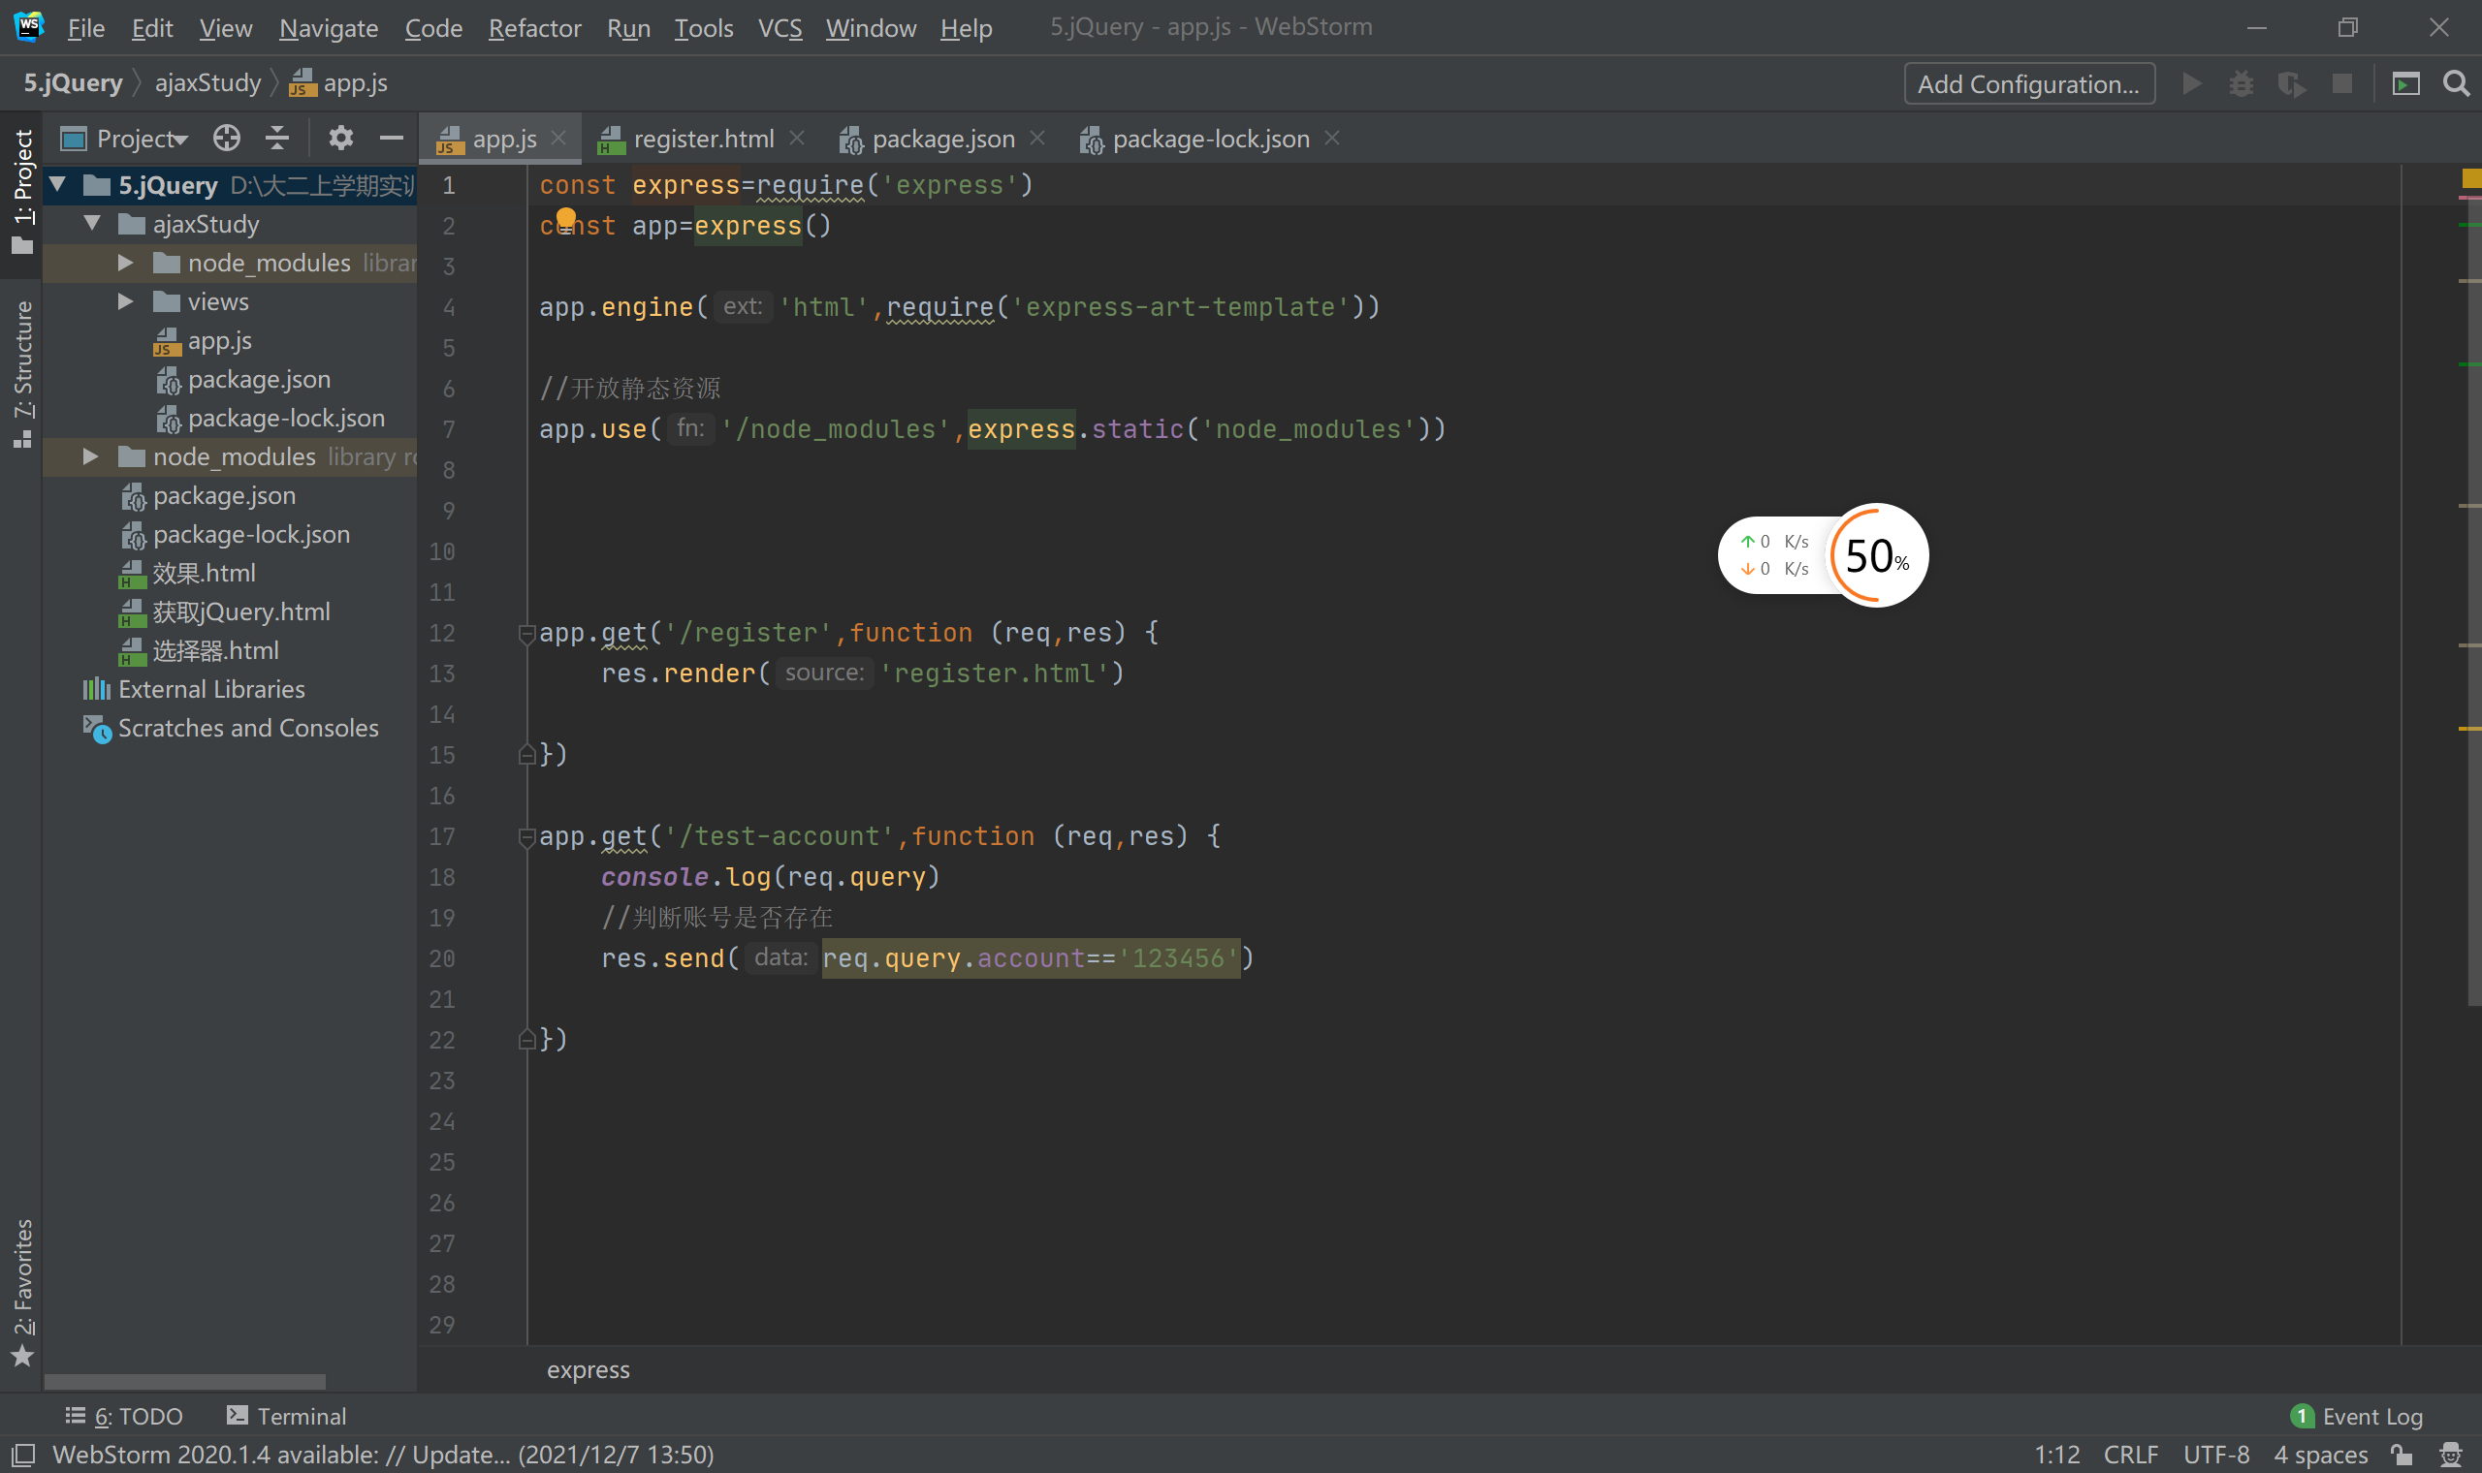Open the Refactor menu

tap(534, 28)
